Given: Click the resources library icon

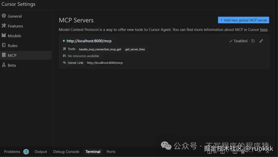Looking at the screenshot, I should (x=64, y=56).
